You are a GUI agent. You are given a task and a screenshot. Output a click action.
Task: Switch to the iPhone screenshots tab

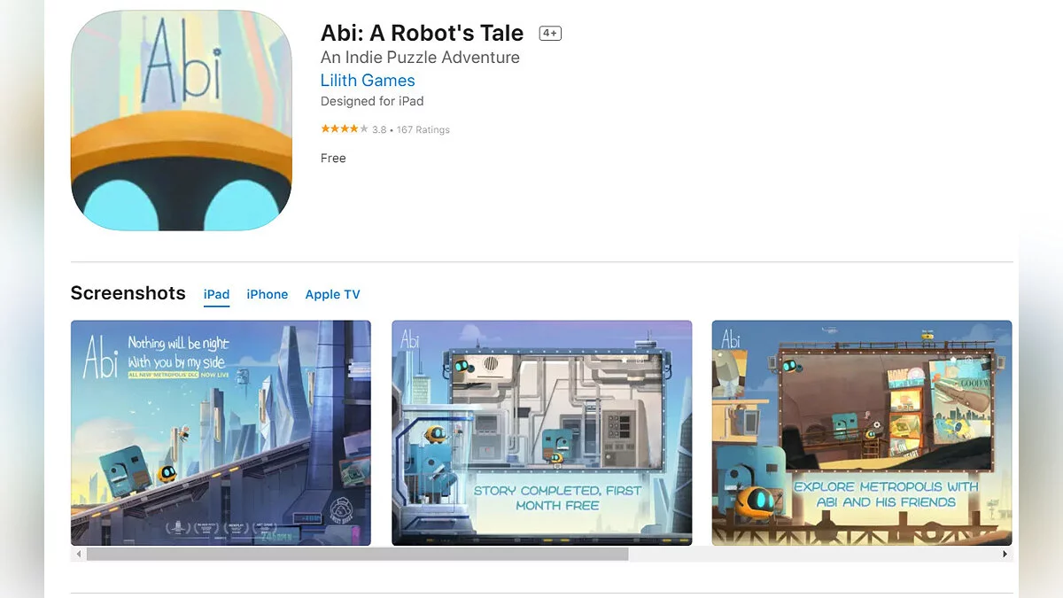point(267,294)
